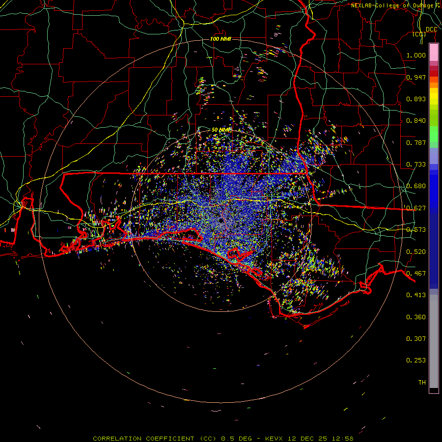Screen dimensions: 442x442
Task: Click the DCC label above the color bar
Action: (431, 29)
